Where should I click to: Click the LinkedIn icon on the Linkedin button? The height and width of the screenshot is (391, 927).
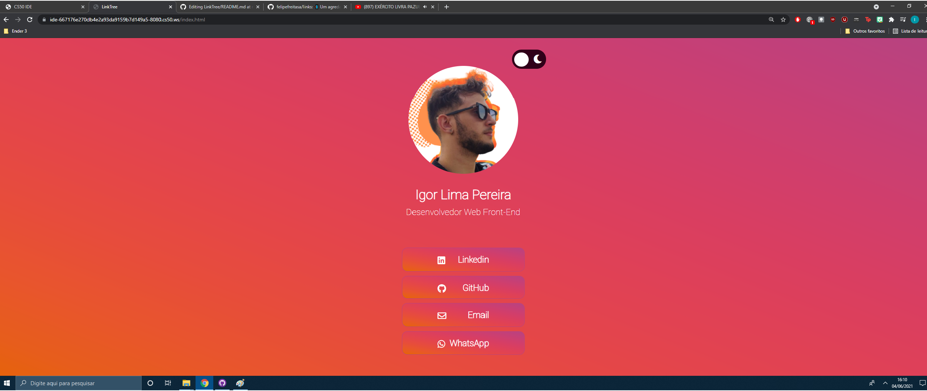[442, 260]
